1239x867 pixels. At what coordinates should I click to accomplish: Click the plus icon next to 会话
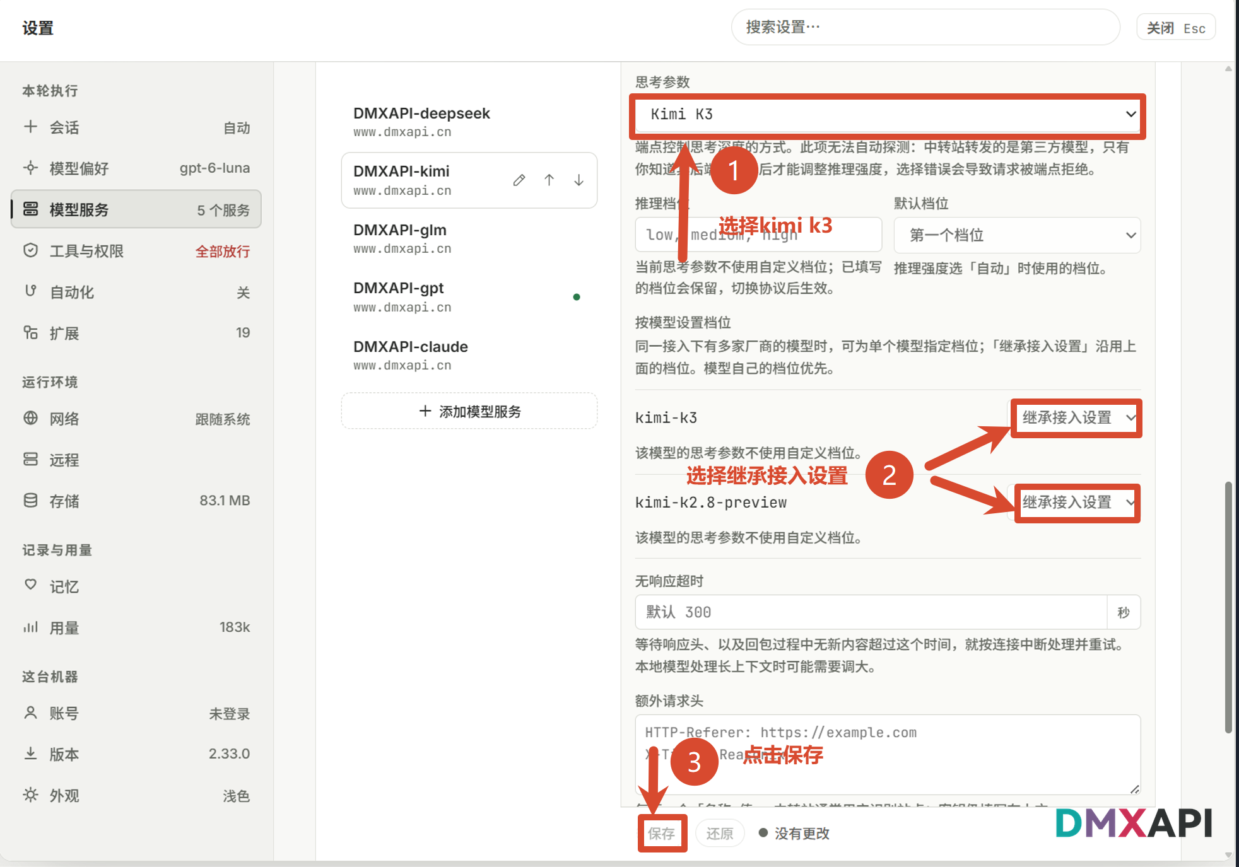pyautogui.click(x=30, y=127)
